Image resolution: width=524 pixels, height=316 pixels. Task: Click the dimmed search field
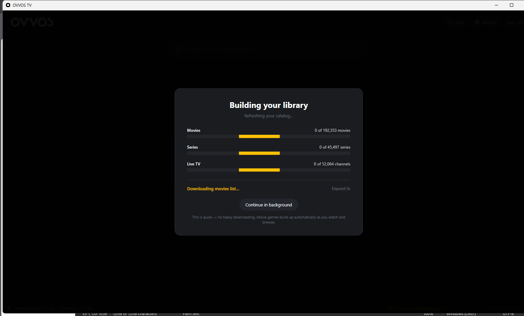pyautogui.click(x=269, y=50)
